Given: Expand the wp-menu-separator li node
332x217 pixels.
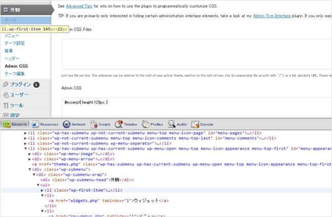Looking at the screenshot, I should [x=25, y=143].
